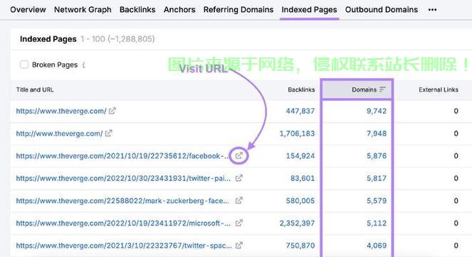Viewport: 472px width, 257px height.
Task: Enable the Broken Pages checkbox
Action: tap(24, 65)
